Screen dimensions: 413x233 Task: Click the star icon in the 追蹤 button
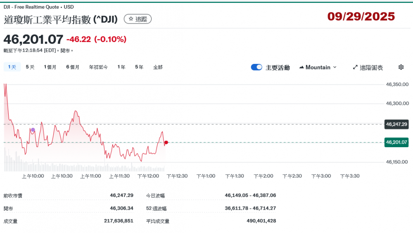131,19
